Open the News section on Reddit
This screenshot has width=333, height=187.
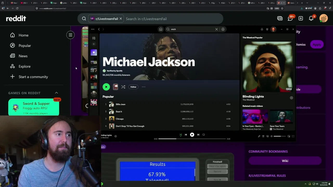pos(19,56)
